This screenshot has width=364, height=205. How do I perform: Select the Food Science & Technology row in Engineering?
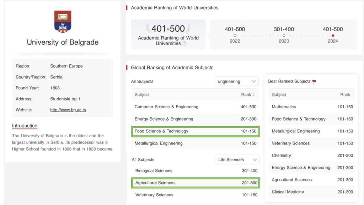pyautogui.click(x=195, y=131)
